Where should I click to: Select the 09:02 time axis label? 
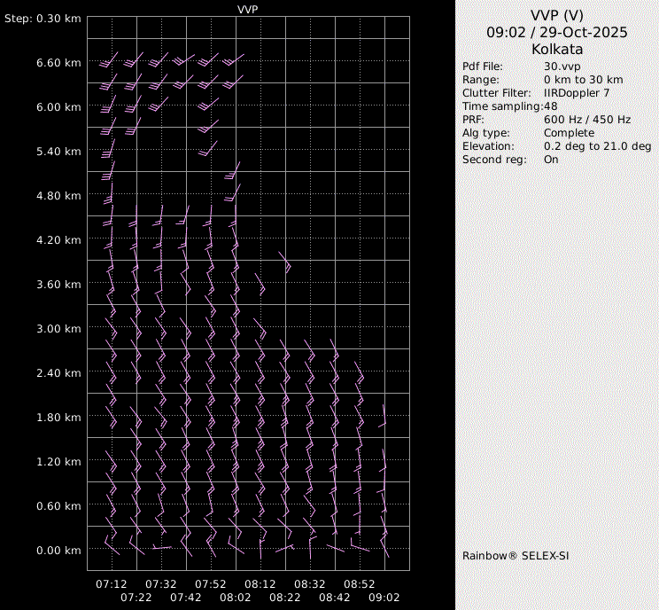point(384,598)
